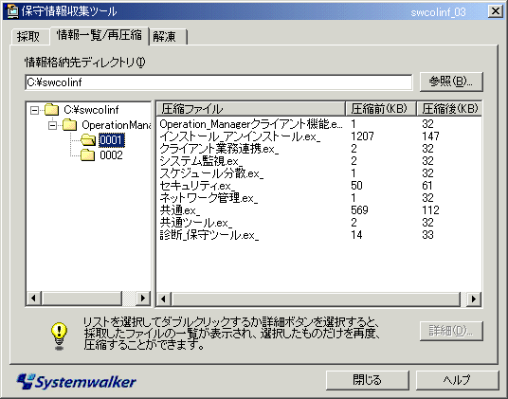
Task: Click the 569 size-before value
Action: click(x=359, y=210)
